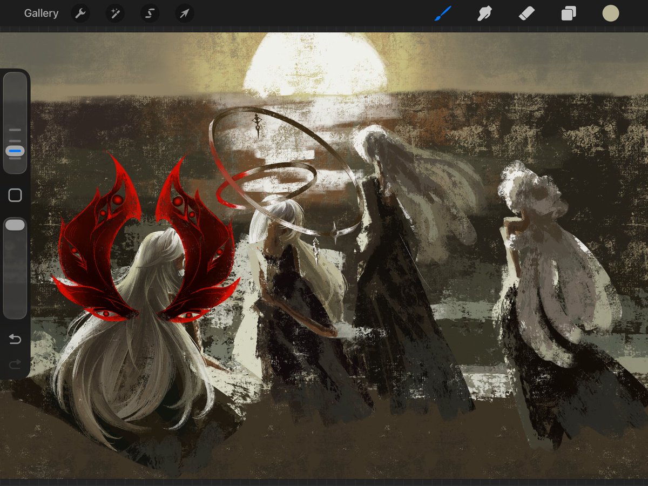The image size is (648, 486).
Task: Return to the Gallery
Action: point(41,13)
